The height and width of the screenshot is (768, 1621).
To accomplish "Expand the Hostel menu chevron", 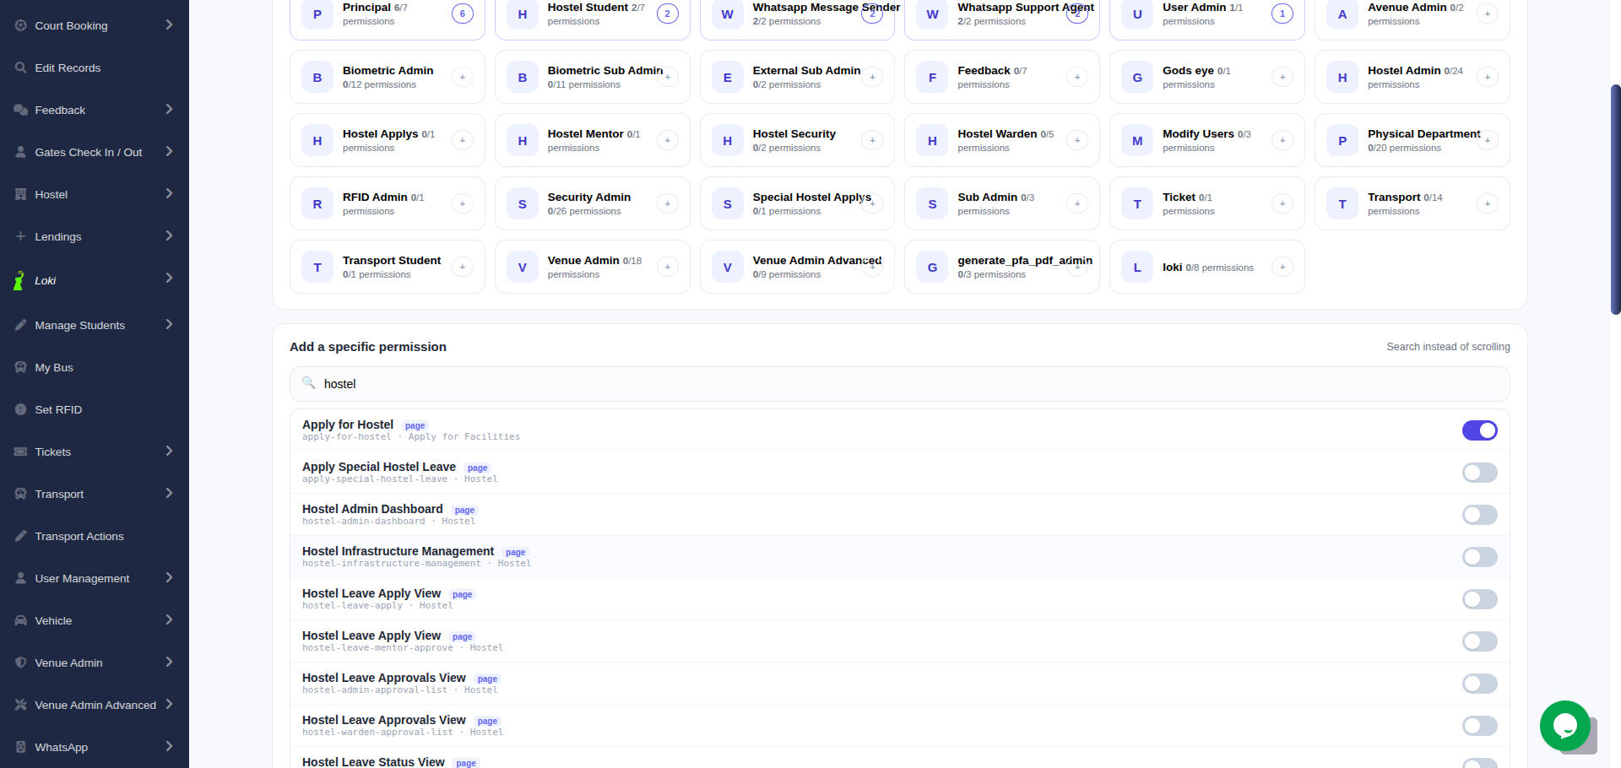I will (x=169, y=193).
